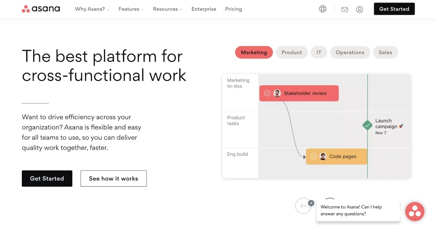Open the user account icon
Viewport: 436px width, 231px height.
[360, 10]
